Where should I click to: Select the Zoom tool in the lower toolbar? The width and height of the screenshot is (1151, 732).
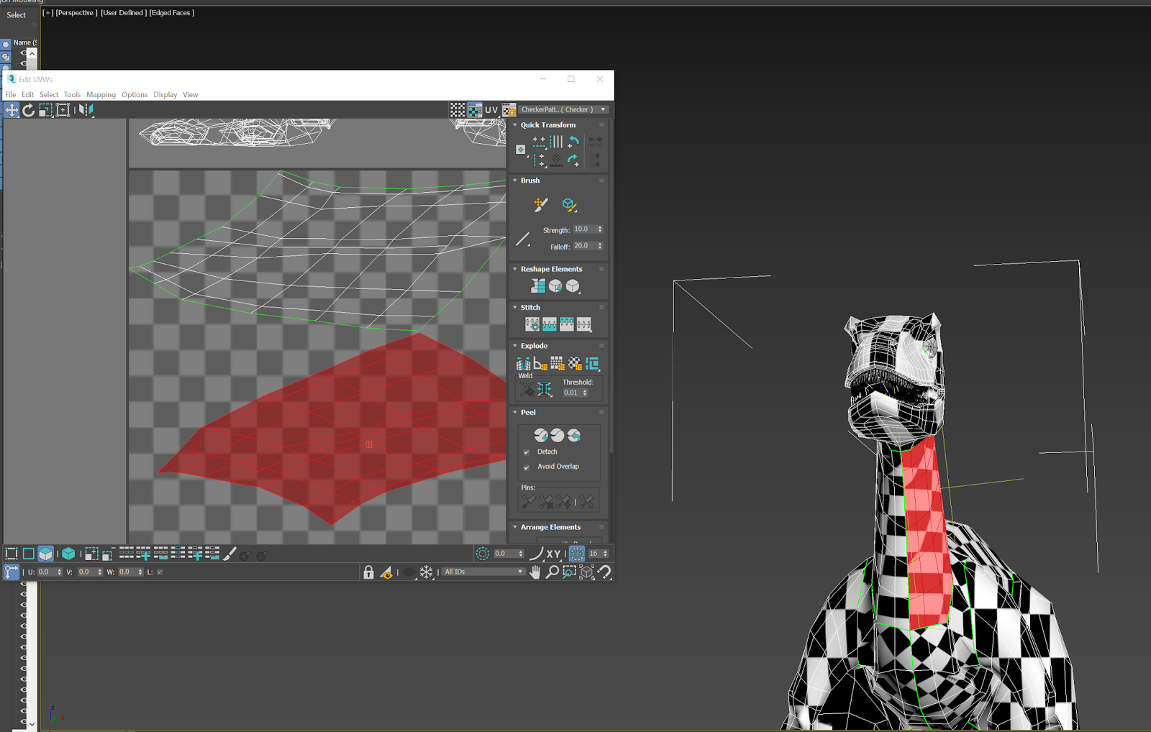pos(552,572)
